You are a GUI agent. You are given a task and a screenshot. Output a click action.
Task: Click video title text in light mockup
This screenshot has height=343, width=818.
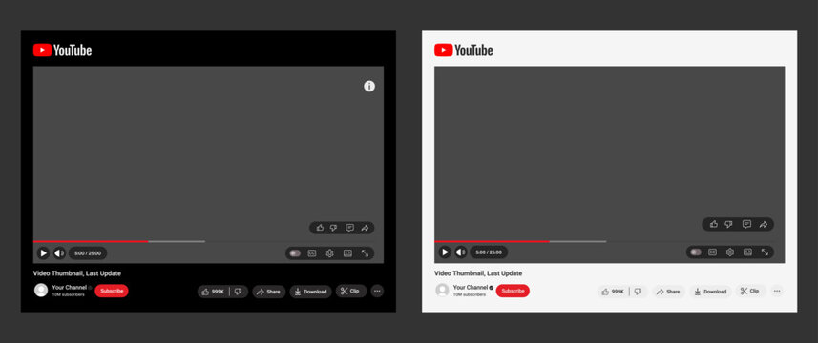point(478,273)
